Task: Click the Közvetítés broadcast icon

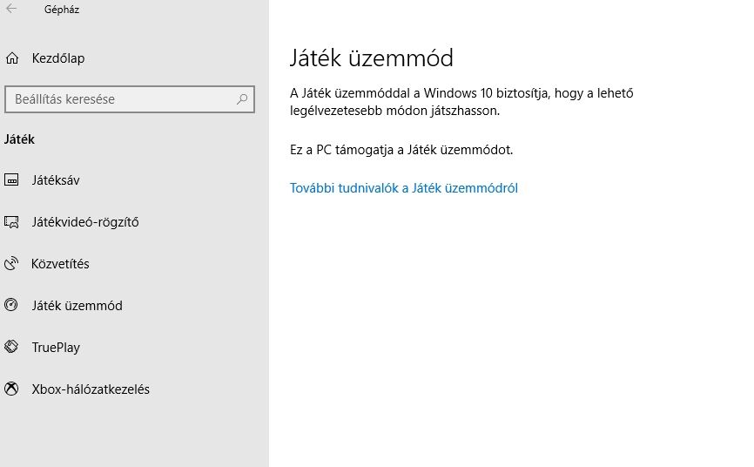Action: pos(12,264)
